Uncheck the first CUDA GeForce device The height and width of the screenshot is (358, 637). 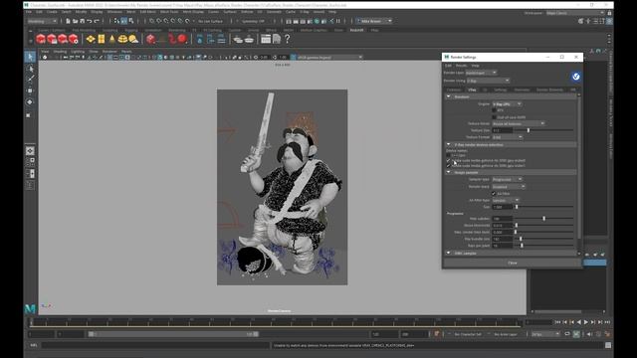pos(448,160)
